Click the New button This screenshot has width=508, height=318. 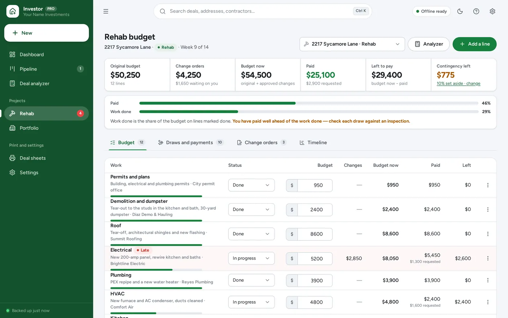coord(46,33)
